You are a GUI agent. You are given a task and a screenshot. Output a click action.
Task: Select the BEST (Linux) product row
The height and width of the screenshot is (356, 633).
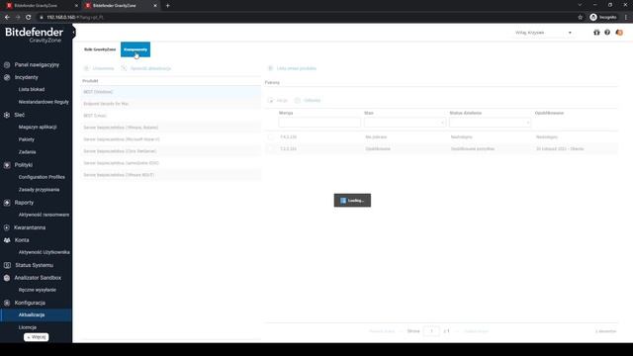(x=171, y=116)
